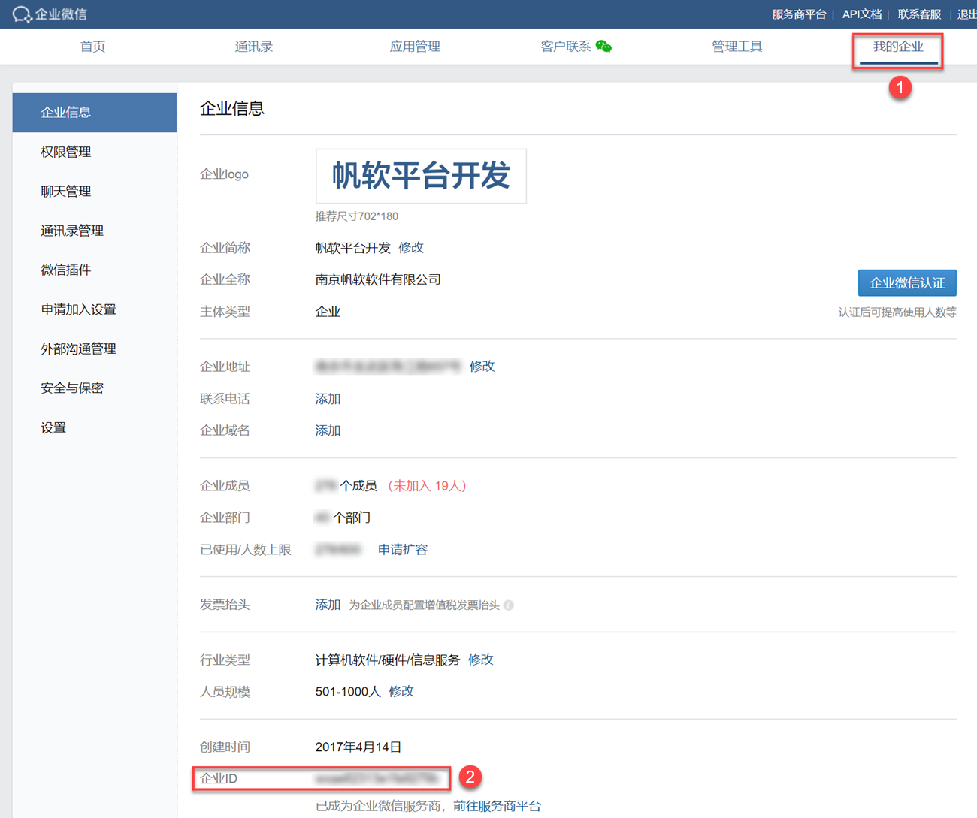The height and width of the screenshot is (818, 977).
Task: Open the 首页 tab
Action: point(92,47)
